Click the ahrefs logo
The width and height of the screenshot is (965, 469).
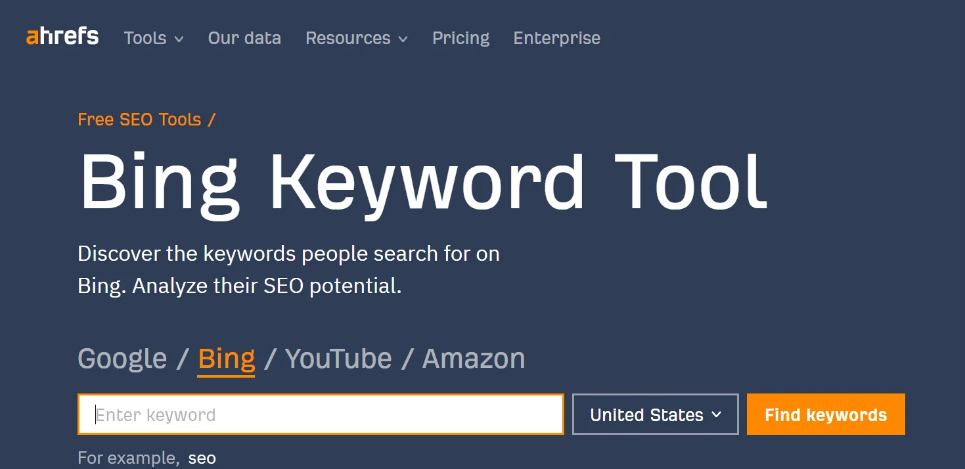coord(62,37)
